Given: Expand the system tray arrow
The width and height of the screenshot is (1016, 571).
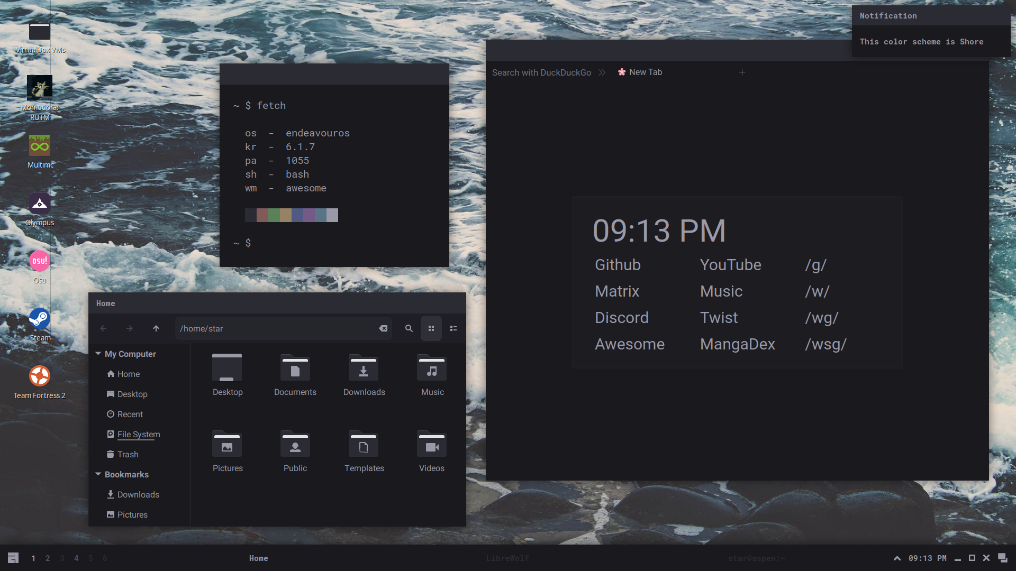Looking at the screenshot, I should tap(897, 558).
